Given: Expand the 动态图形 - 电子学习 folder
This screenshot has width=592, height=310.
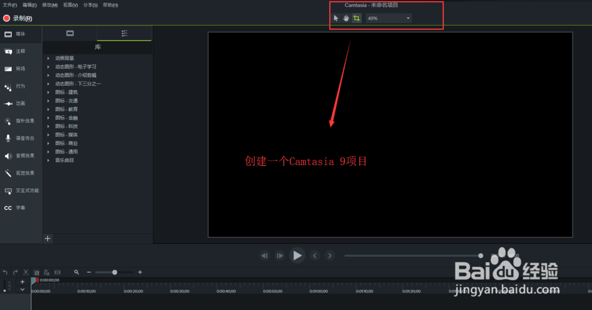Looking at the screenshot, I should [x=49, y=67].
